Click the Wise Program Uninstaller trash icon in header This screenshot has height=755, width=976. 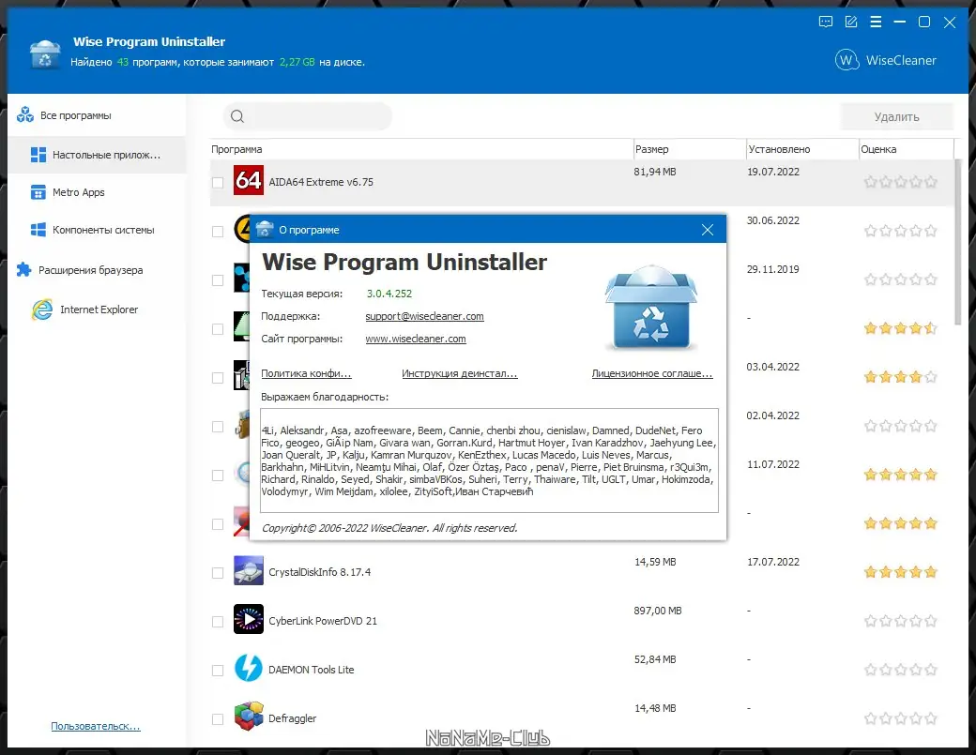[45, 54]
